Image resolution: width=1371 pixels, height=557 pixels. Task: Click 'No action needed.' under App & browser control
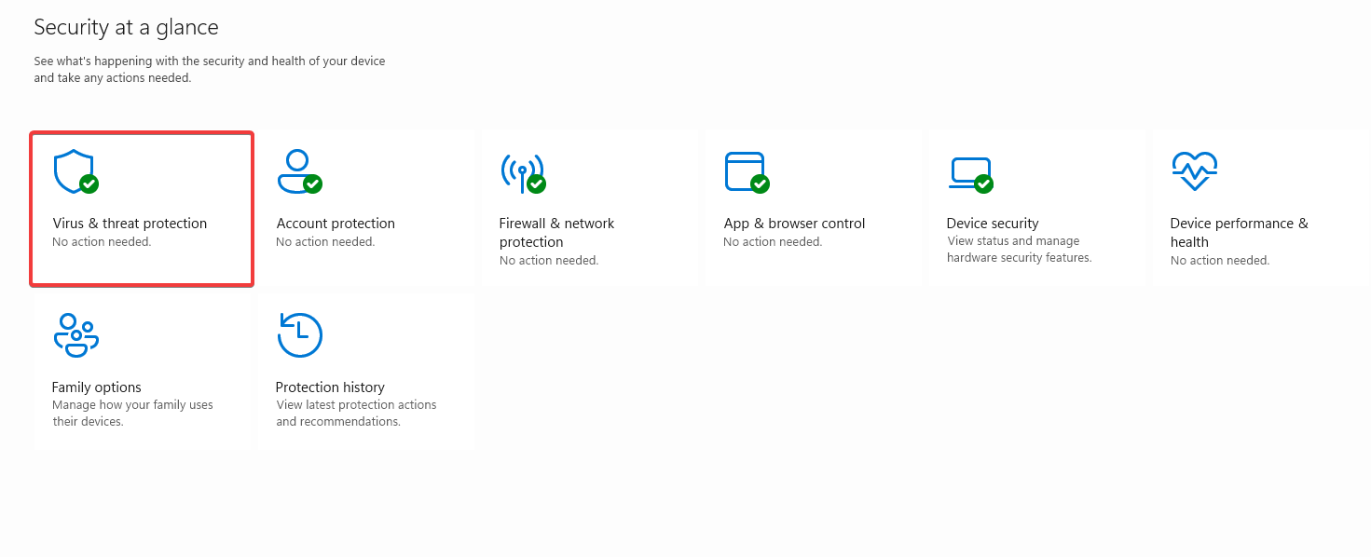coord(773,242)
